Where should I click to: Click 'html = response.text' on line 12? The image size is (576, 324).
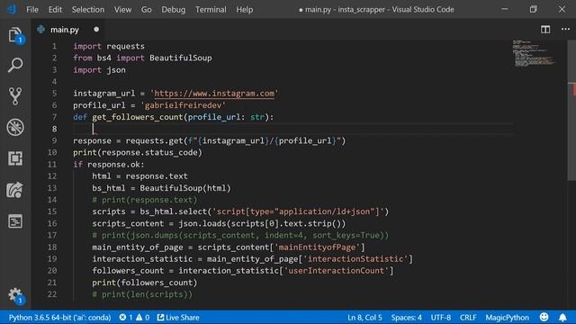(139, 176)
